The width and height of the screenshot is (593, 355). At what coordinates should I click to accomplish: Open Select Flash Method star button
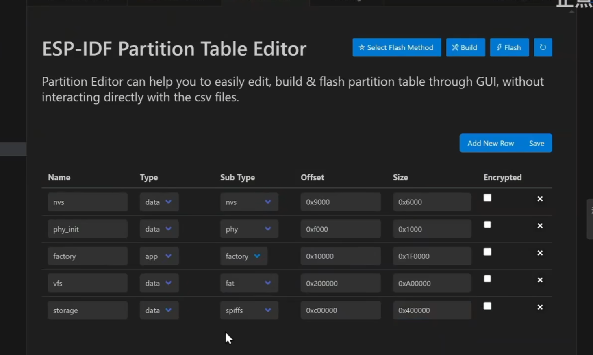point(397,47)
